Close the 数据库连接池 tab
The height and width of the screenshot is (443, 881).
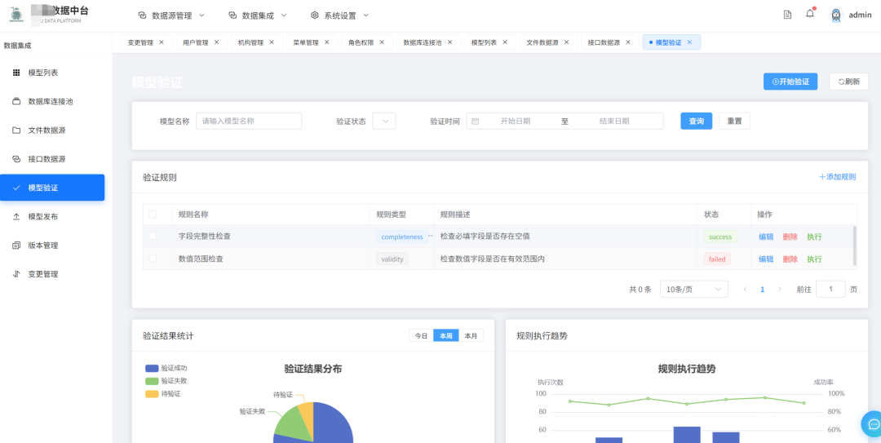point(450,42)
